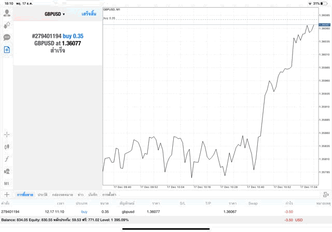
Task: Change the M1 timeframe button
Action: pos(7,184)
